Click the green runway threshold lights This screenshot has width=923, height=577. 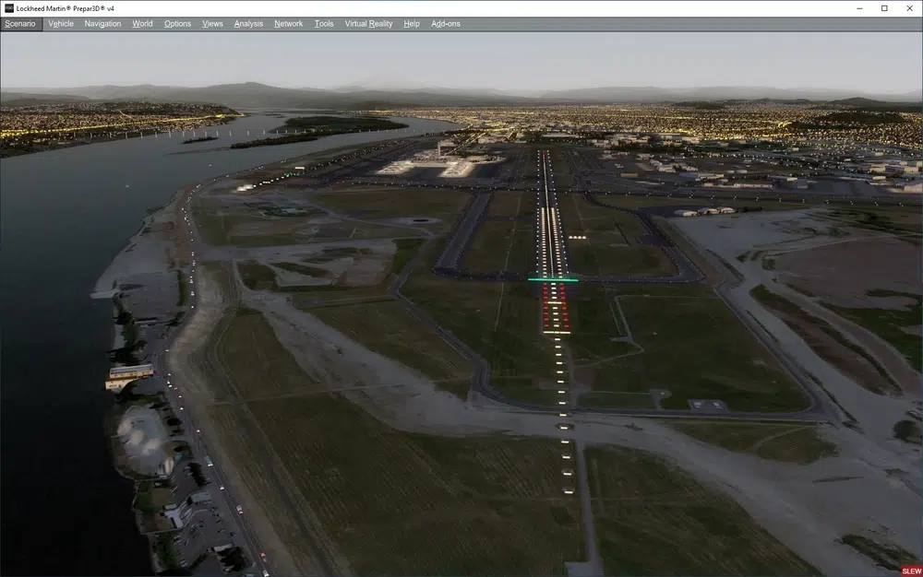click(x=553, y=279)
